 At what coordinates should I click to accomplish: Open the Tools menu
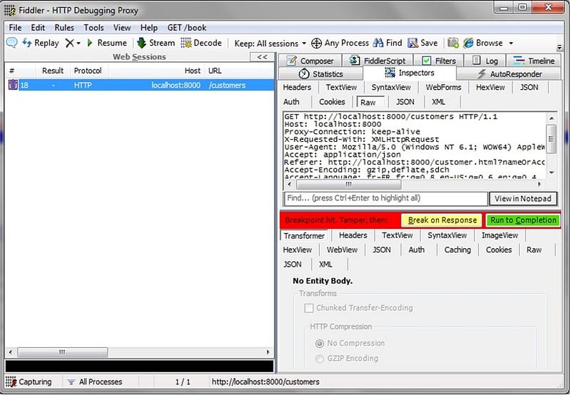(94, 28)
